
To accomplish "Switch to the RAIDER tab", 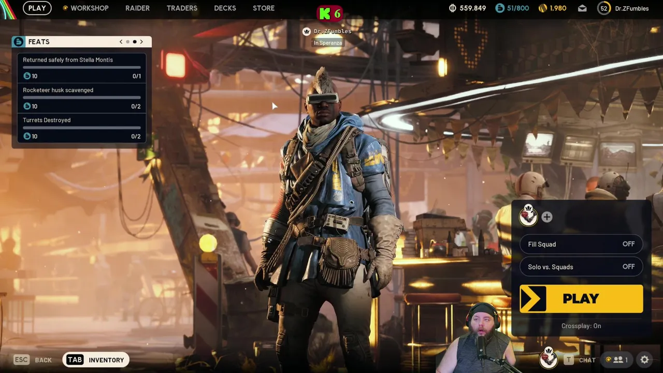I will click(137, 8).
